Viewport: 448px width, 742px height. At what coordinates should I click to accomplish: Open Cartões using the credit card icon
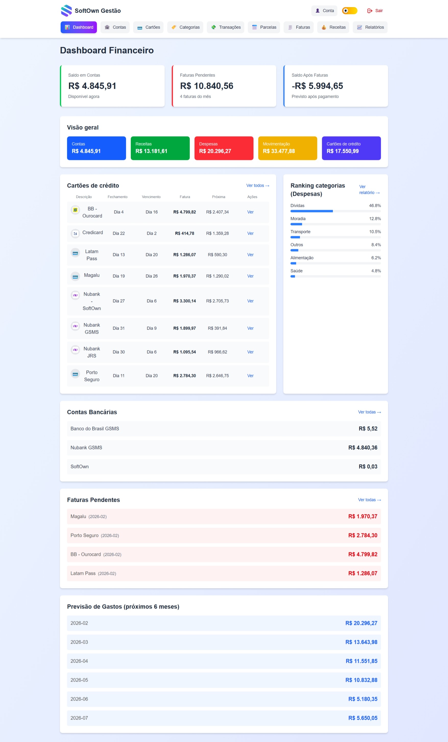(x=139, y=27)
